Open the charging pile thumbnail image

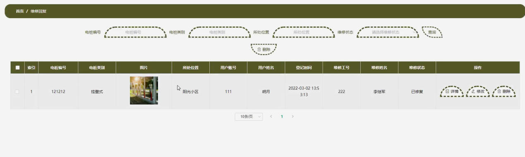(144, 90)
